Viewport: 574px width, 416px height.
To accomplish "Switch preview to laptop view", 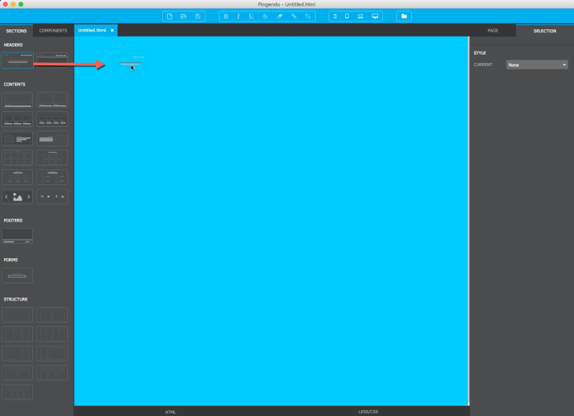I will tap(361, 16).
